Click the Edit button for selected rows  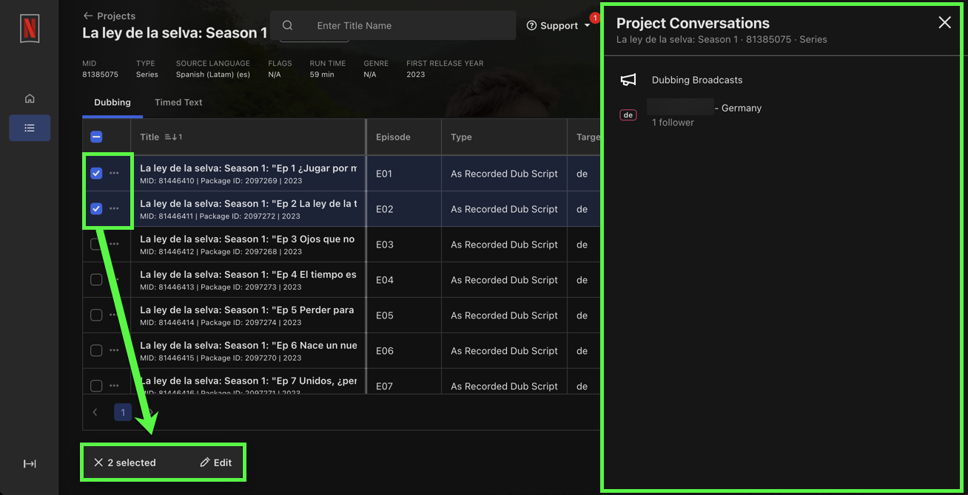point(216,462)
